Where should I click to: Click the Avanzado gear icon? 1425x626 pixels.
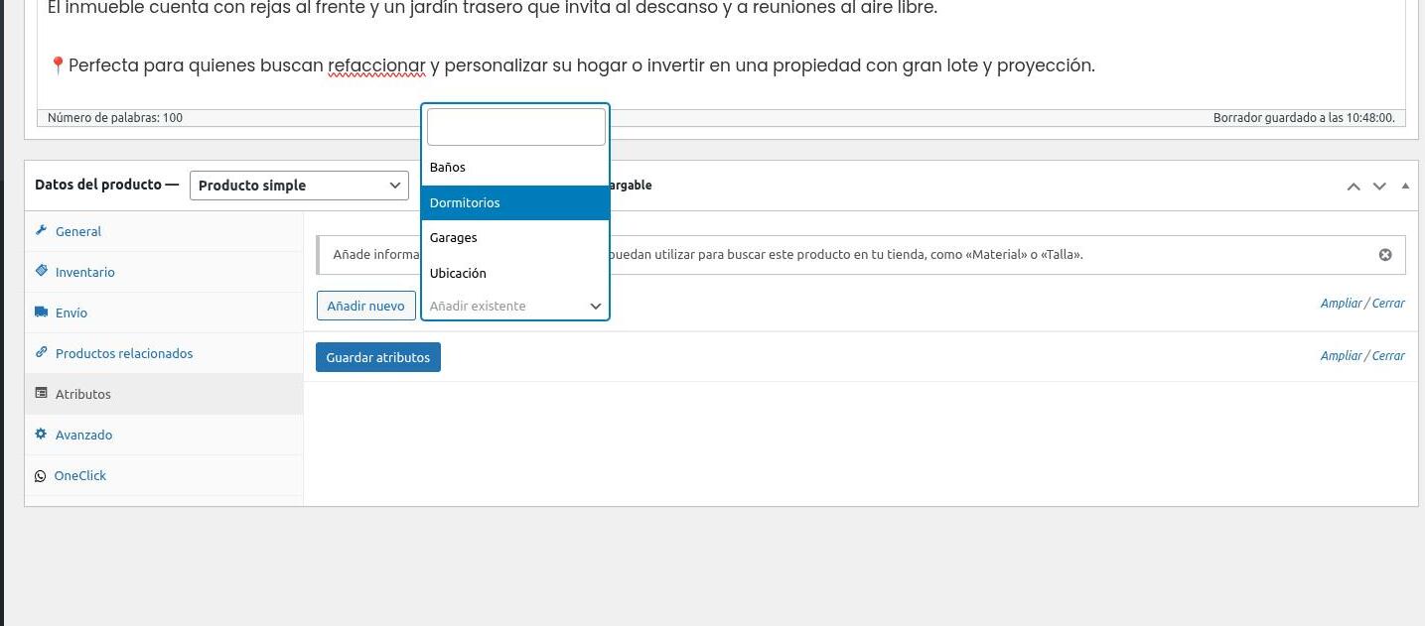coord(41,435)
